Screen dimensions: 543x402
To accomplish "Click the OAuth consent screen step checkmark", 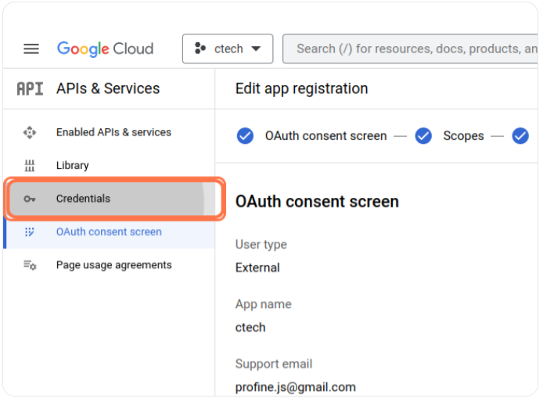I will pyautogui.click(x=245, y=136).
